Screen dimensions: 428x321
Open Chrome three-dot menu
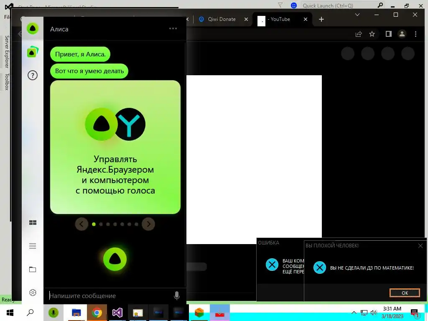click(x=415, y=34)
